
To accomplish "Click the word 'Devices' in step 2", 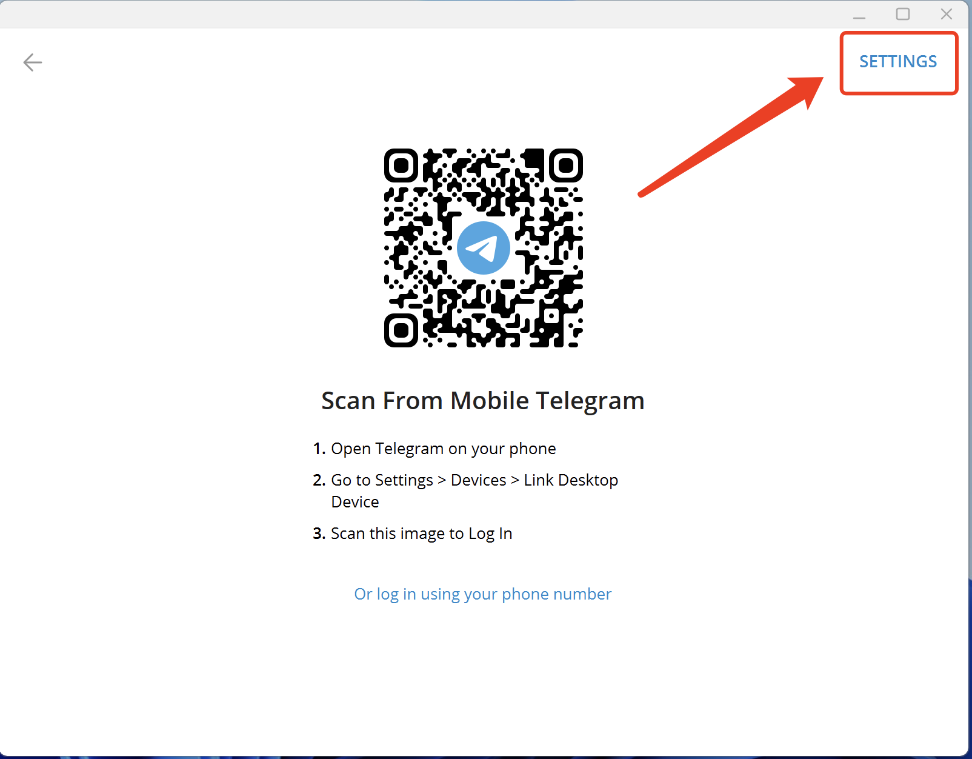I will click(478, 480).
